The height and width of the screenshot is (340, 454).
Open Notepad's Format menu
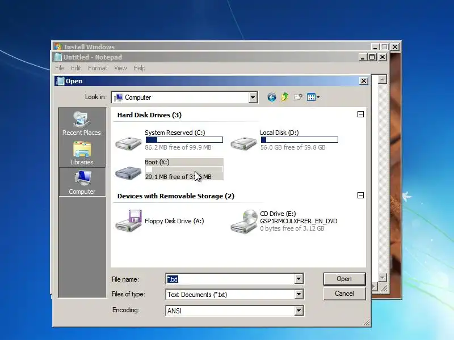(98, 68)
